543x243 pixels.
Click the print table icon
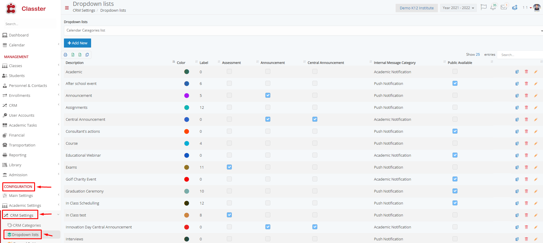(65, 55)
